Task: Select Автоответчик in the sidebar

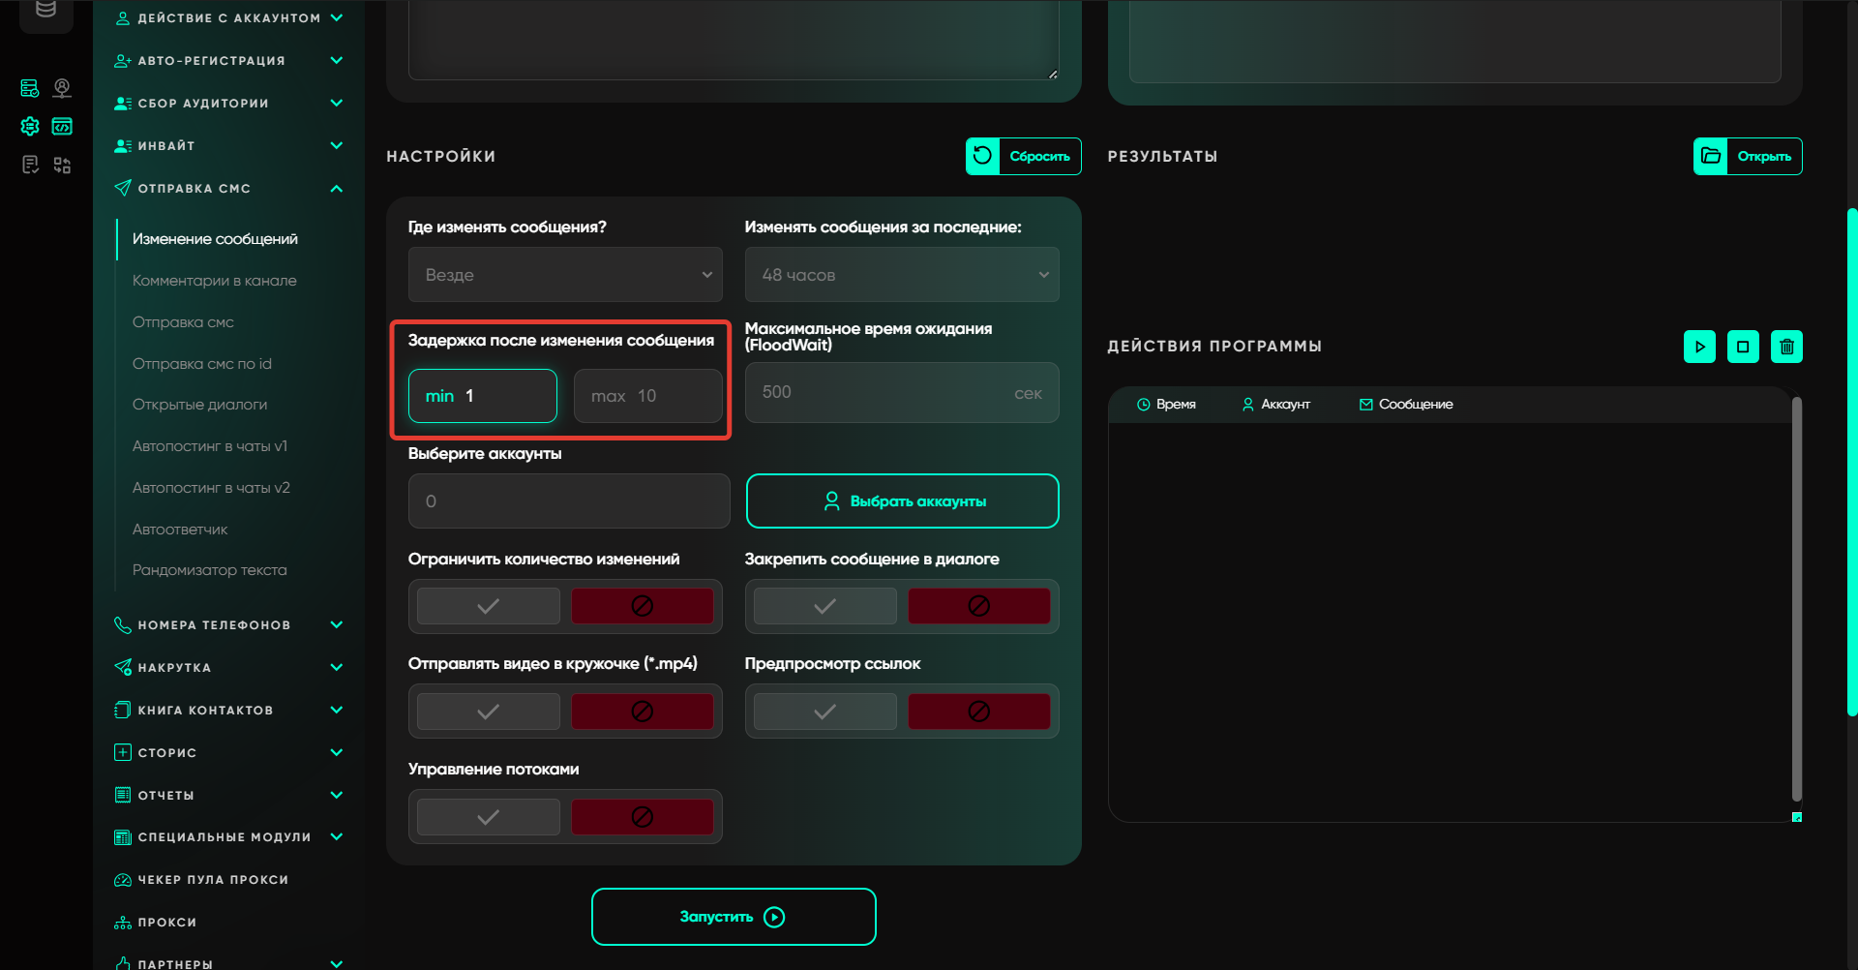Action: (x=180, y=530)
